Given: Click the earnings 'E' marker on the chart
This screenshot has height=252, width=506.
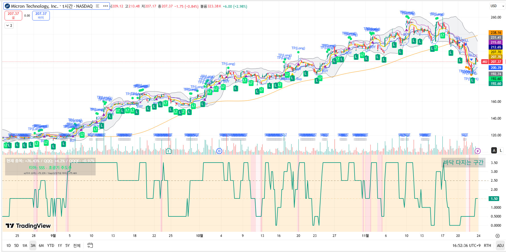Looking at the screenshot, I should click(168, 151).
